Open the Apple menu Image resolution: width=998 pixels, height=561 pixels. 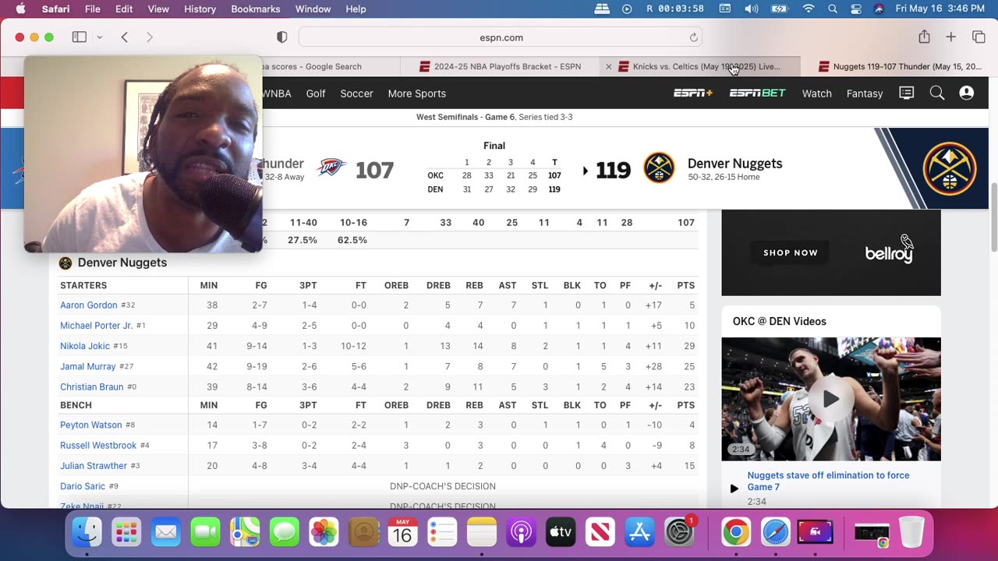20,9
